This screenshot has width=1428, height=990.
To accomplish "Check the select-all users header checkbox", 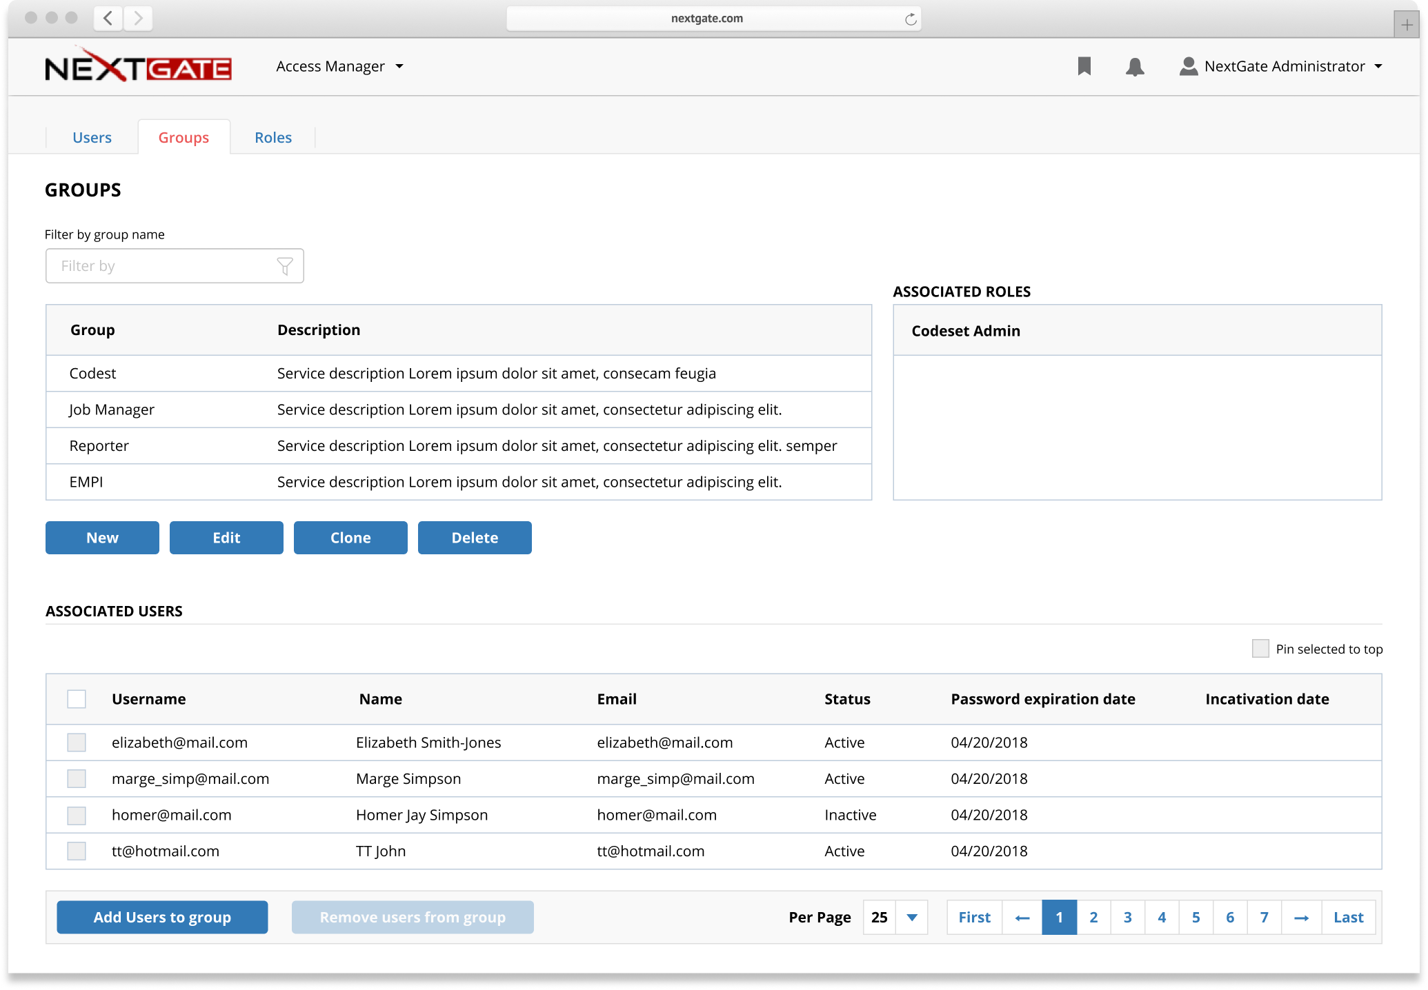I will pyautogui.click(x=77, y=699).
